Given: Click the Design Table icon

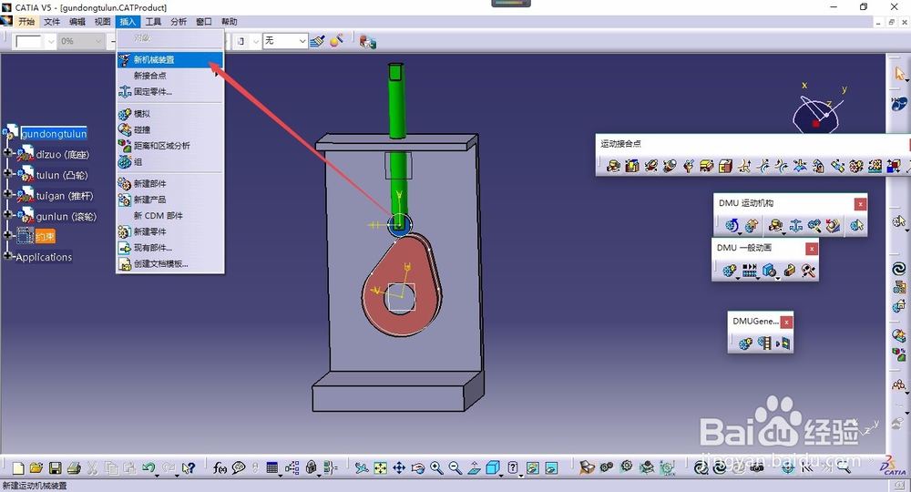Looking at the screenshot, I should tap(271, 467).
